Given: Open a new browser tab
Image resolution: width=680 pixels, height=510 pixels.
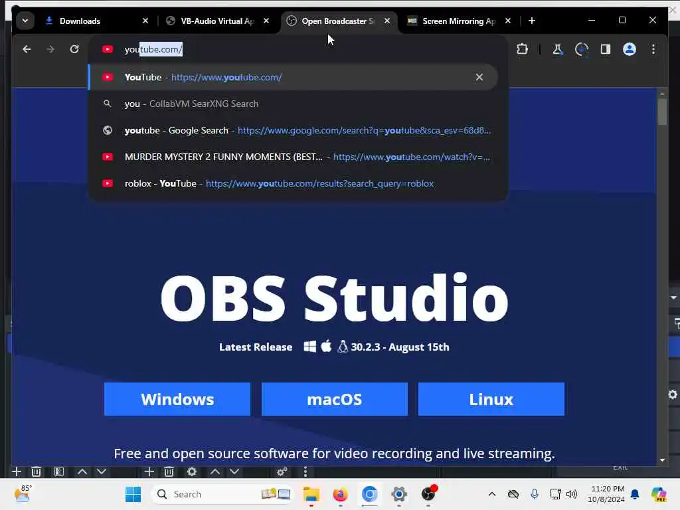Looking at the screenshot, I should click(532, 21).
